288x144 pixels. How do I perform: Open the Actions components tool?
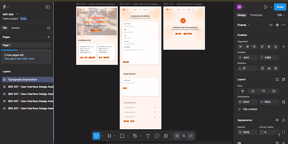(x=166, y=136)
